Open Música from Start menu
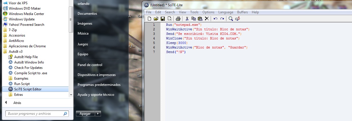 click(83, 34)
